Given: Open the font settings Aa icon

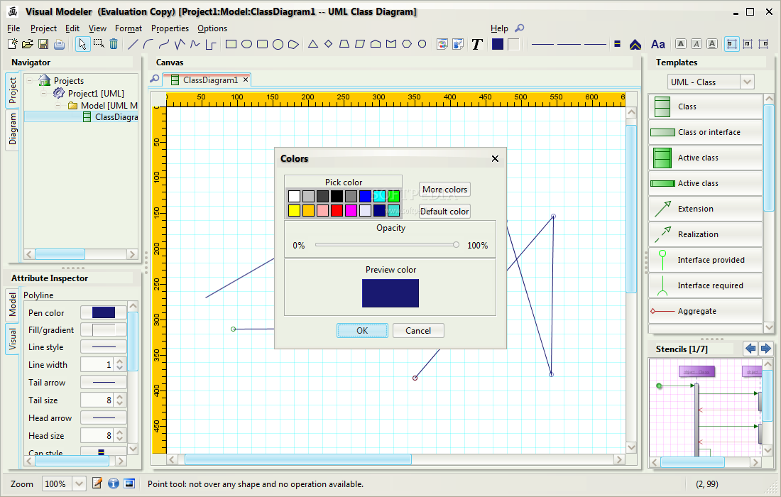Looking at the screenshot, I should coord(658,44).
